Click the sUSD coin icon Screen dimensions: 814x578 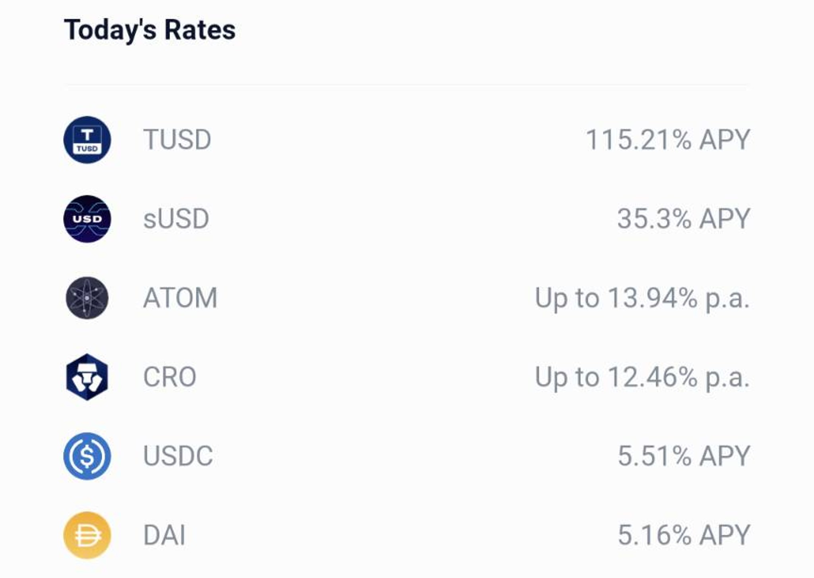(87, 219)
